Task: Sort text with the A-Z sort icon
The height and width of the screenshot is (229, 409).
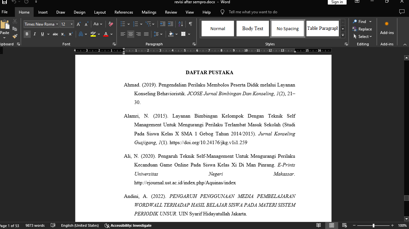Action: click(x=181, y=24)
